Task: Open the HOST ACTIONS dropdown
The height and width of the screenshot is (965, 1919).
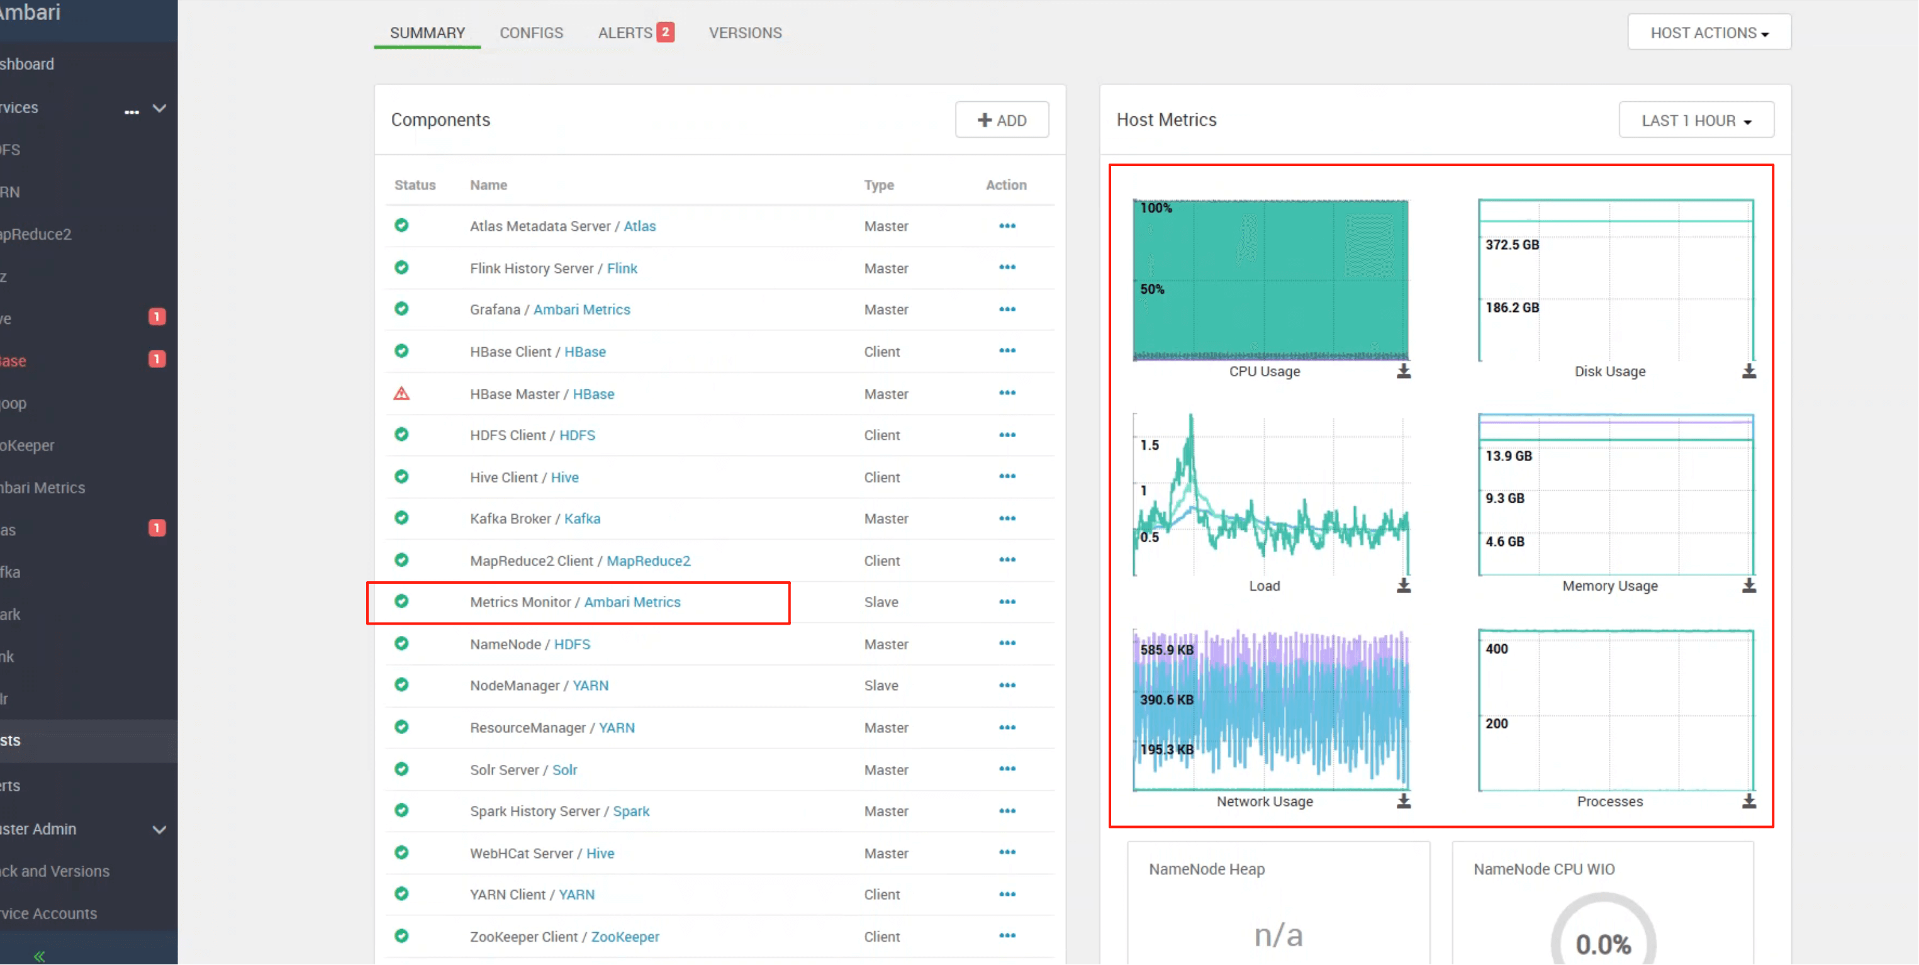Action: [x=1709, y=32]
